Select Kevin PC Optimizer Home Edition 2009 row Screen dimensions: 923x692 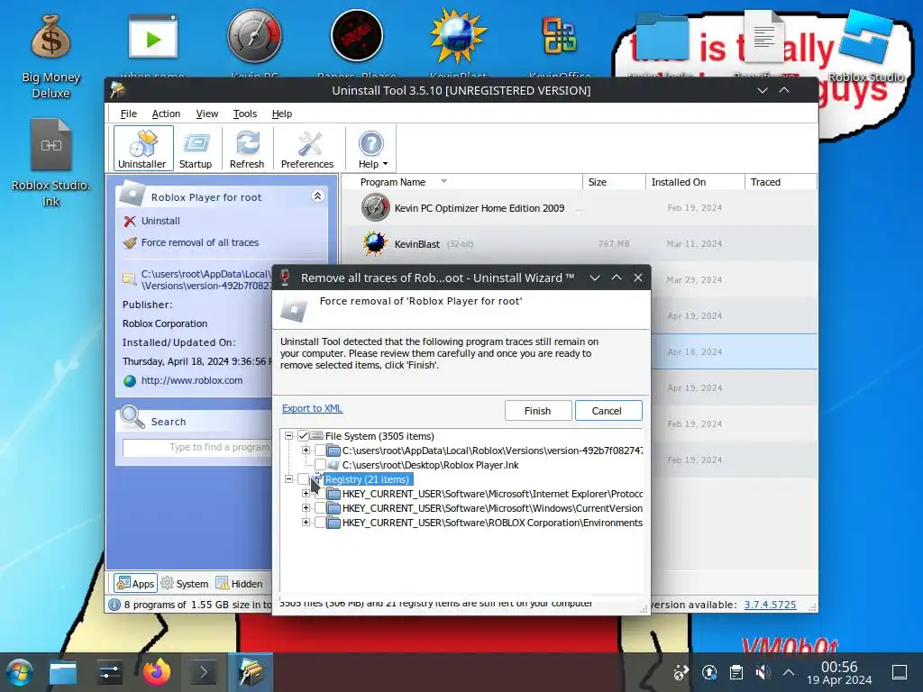pos(580,208)
